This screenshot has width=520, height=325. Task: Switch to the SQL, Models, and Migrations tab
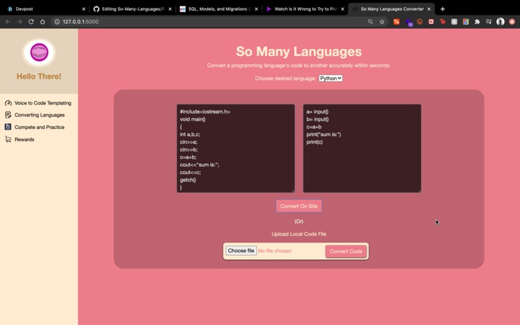pos(219,9)
